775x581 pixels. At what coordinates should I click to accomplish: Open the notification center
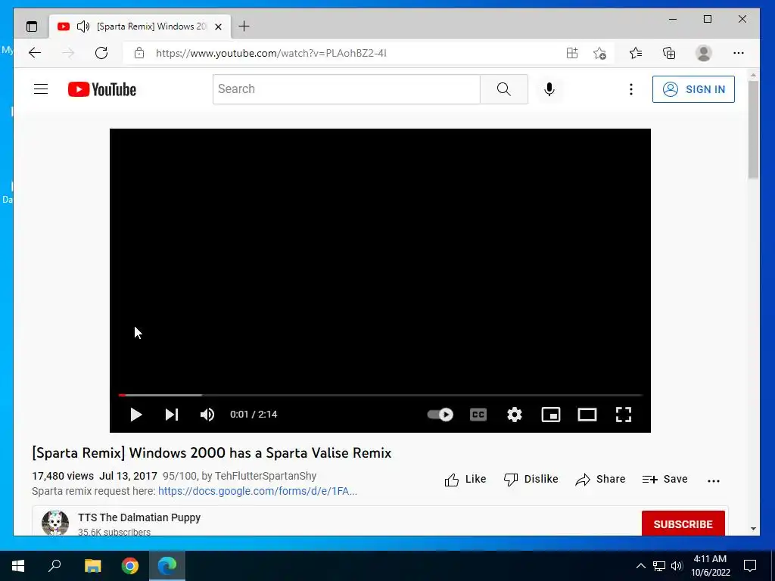click(x=750, y=566)
